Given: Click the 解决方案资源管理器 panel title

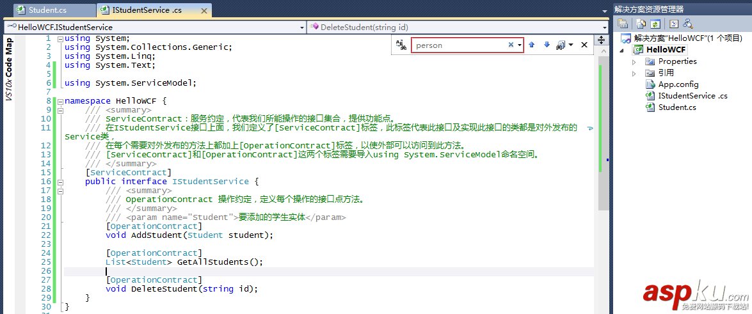Looking at the screenshot, I should 649,9.
